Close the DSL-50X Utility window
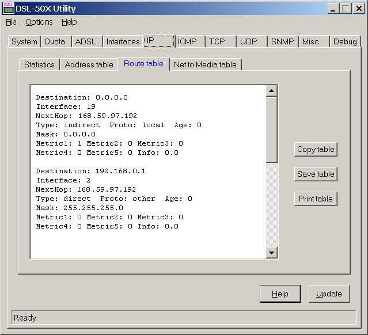Screen dimensions: 368x335 tap(359, 9)
